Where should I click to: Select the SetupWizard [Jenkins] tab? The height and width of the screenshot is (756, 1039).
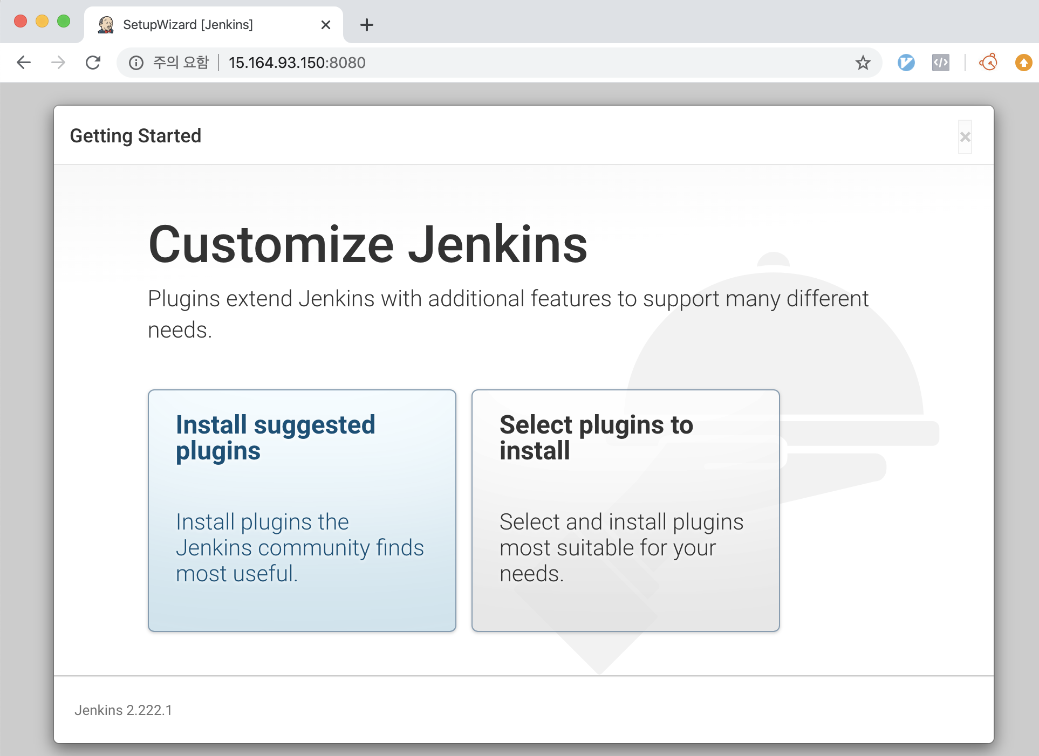point(188,25)
